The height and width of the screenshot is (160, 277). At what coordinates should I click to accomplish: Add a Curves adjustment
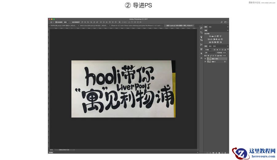click(x=215, y=36)
